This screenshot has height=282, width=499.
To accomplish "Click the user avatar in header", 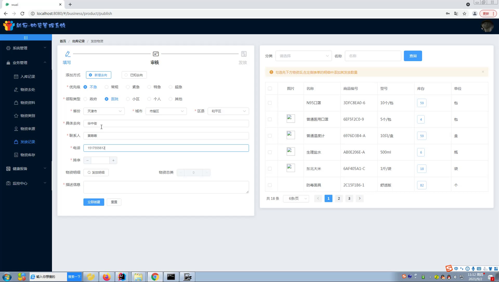I will pyautogui.click(x=487, y=26).
